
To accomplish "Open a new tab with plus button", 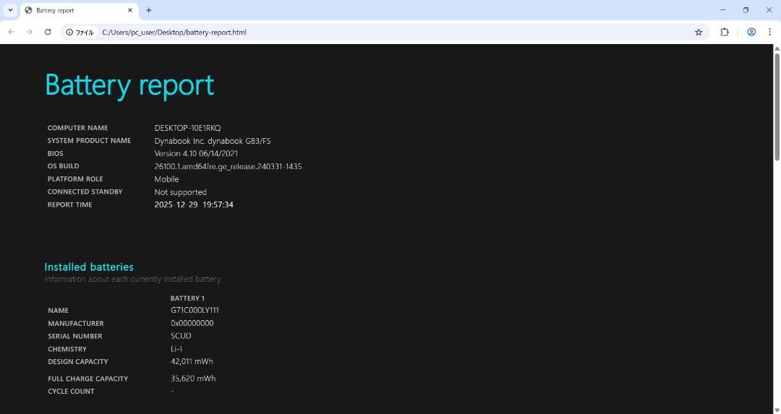I will [149, 10].
